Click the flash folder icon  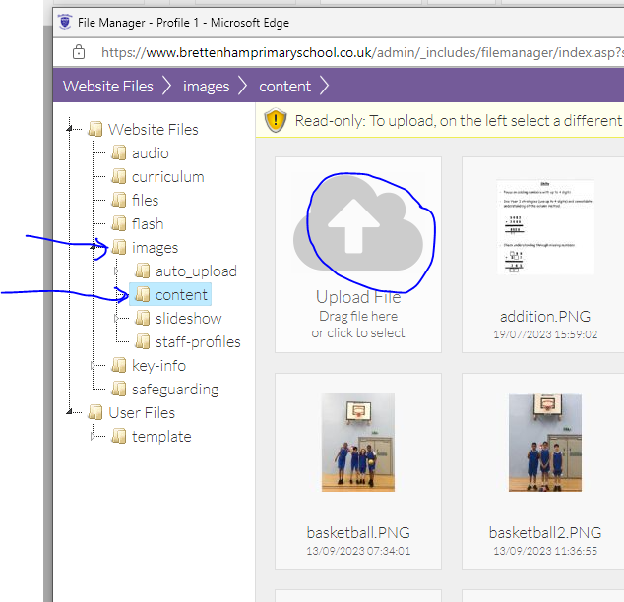[118, 223]
